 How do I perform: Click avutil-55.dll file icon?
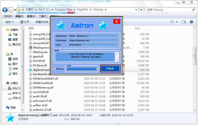(30, 96)
